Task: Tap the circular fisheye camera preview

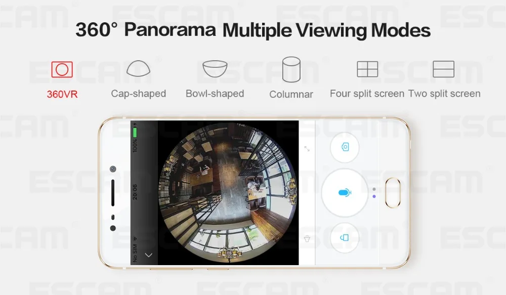Action: (x=228, y=193)
